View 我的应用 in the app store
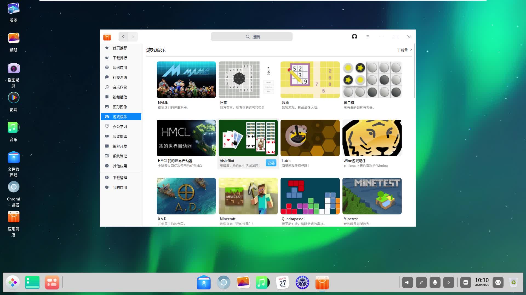The width and height of the screenshot is (526, 295). [x=119, y=187]
